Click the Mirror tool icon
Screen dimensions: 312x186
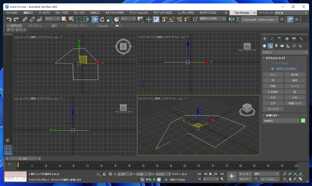[231, 19]
